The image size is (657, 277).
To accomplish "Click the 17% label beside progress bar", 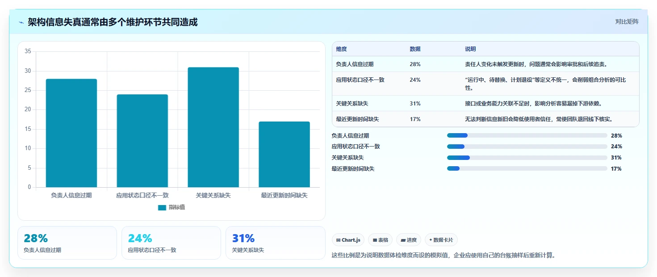I will pos(616,168).
